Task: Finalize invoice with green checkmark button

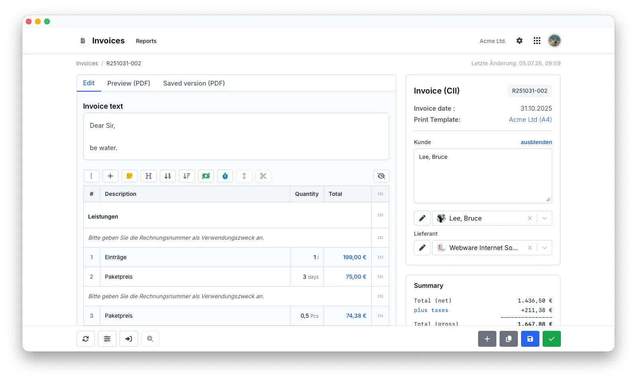Action: (x=552, y=339)
